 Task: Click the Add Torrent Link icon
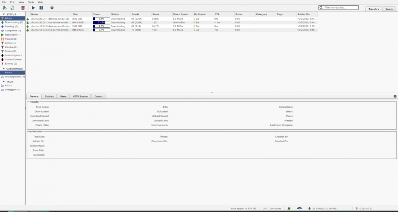4,8
